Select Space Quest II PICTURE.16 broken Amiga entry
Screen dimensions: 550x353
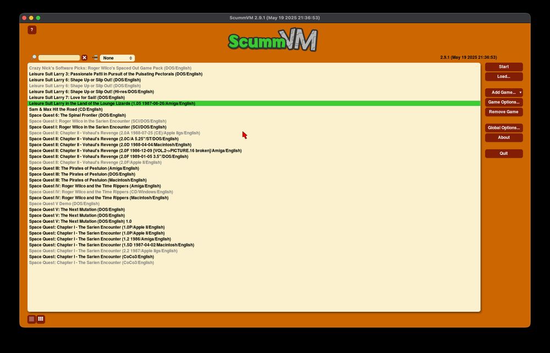click(254, 151)
